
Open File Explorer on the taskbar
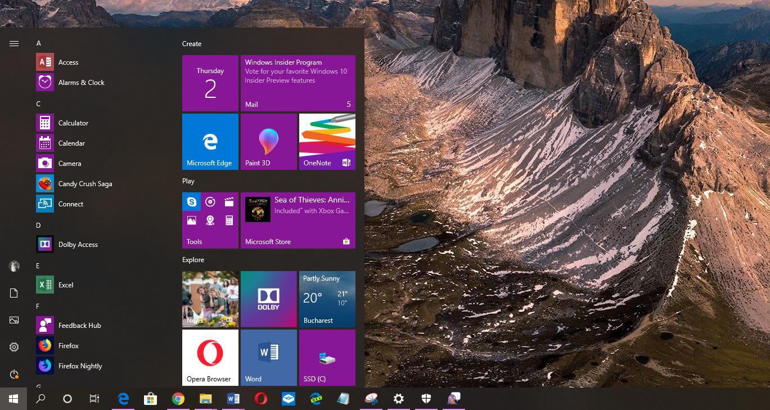(x=205, y=399)
